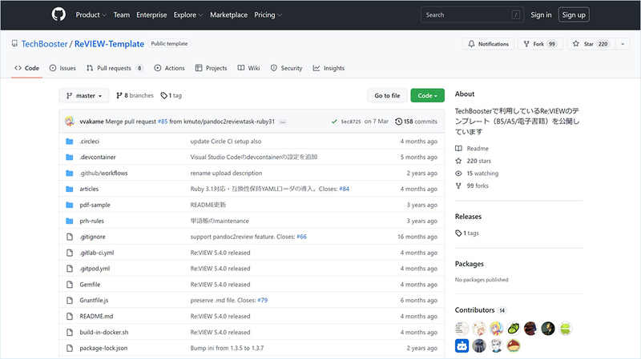Select the Code tab
The image size is (641, 359).
point(27,68)
